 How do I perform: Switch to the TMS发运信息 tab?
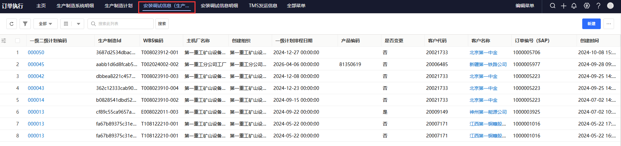263,6
